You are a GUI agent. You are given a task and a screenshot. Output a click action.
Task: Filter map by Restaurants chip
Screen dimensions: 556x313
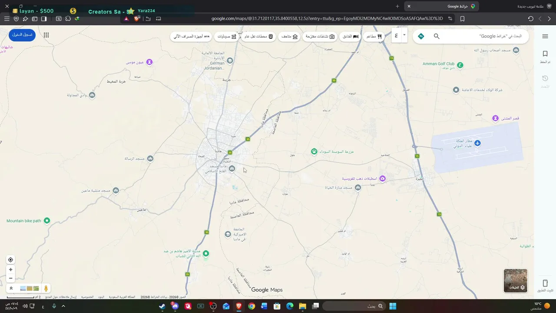[x=374, y=37]
